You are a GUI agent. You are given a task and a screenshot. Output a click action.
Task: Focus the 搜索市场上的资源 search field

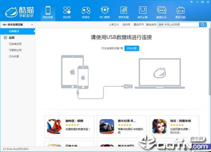[x=178, y=25]
